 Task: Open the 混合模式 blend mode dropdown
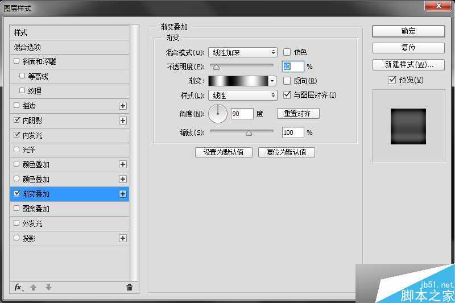(x=243, y=52)
